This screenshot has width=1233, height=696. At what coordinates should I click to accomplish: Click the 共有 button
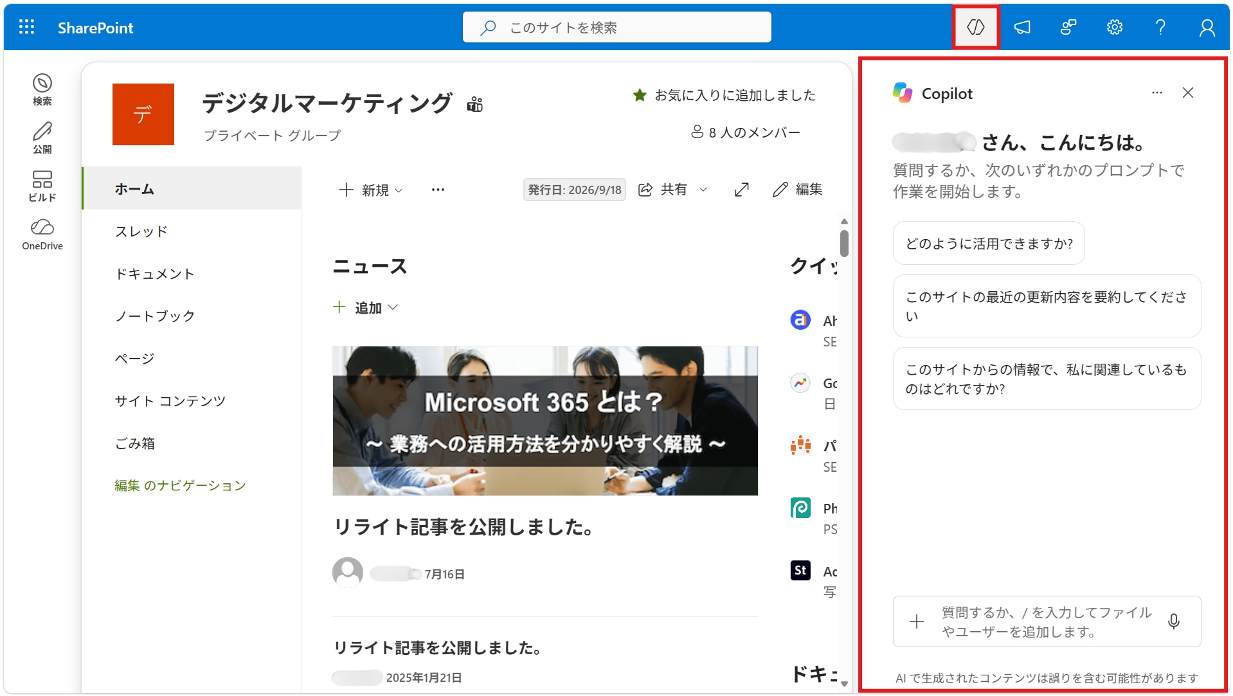coord(663,190)
